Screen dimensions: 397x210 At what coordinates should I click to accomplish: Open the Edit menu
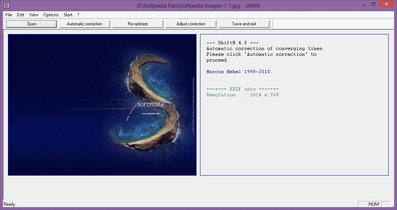(x=21, y=15)
